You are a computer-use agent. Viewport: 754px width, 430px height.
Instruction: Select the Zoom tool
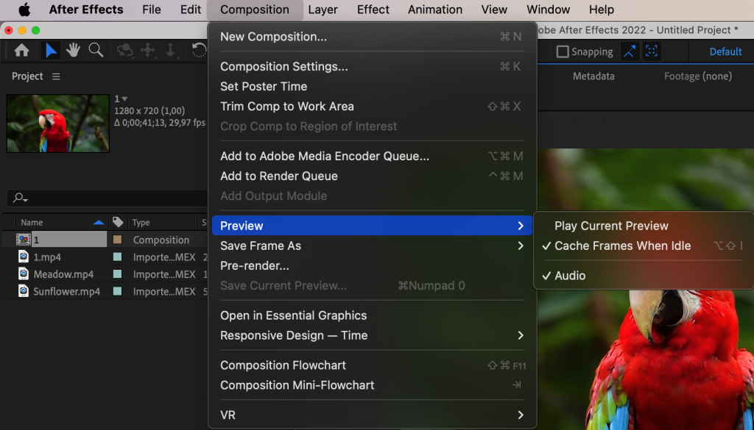point(96,50)
